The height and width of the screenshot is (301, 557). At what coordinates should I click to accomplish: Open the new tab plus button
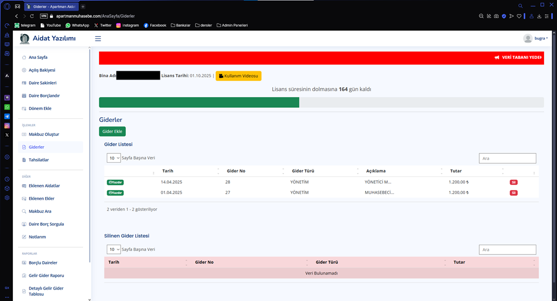(83, 6)
